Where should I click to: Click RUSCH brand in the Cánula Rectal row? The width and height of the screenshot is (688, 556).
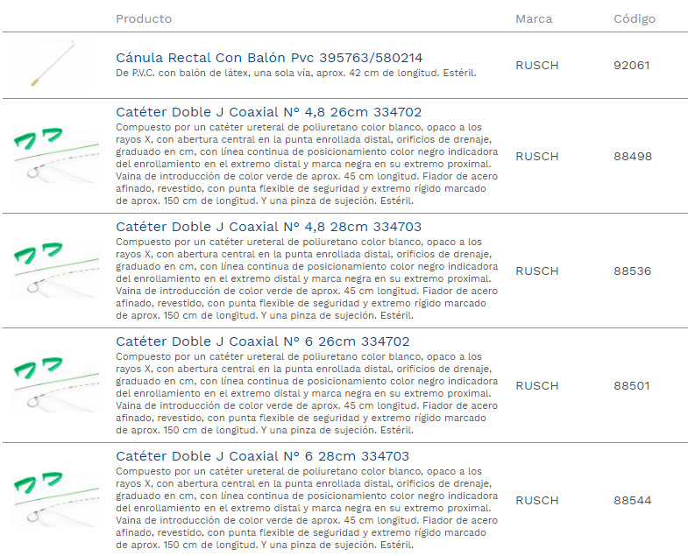coord(536,66)
